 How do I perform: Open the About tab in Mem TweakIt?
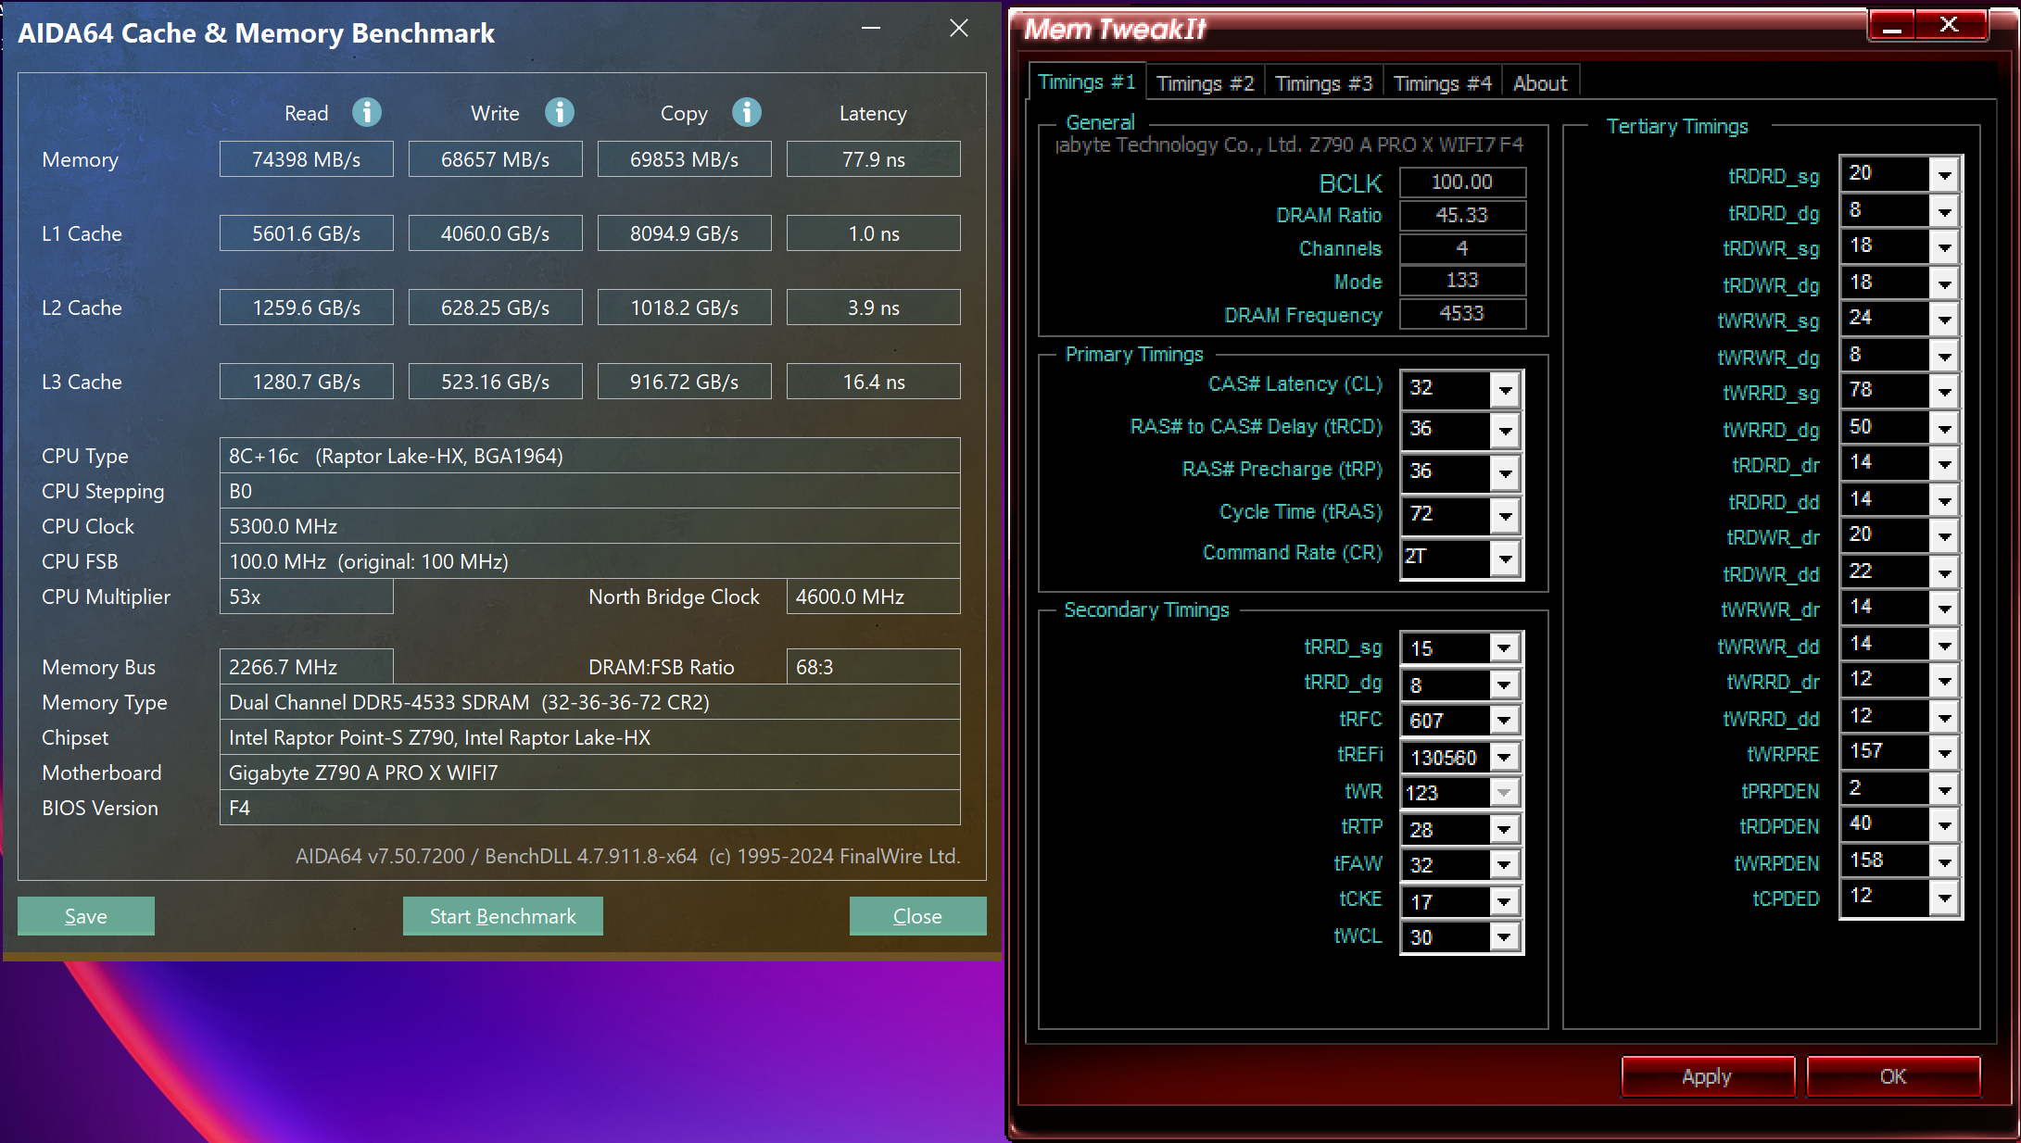(x=1540, y=83)
